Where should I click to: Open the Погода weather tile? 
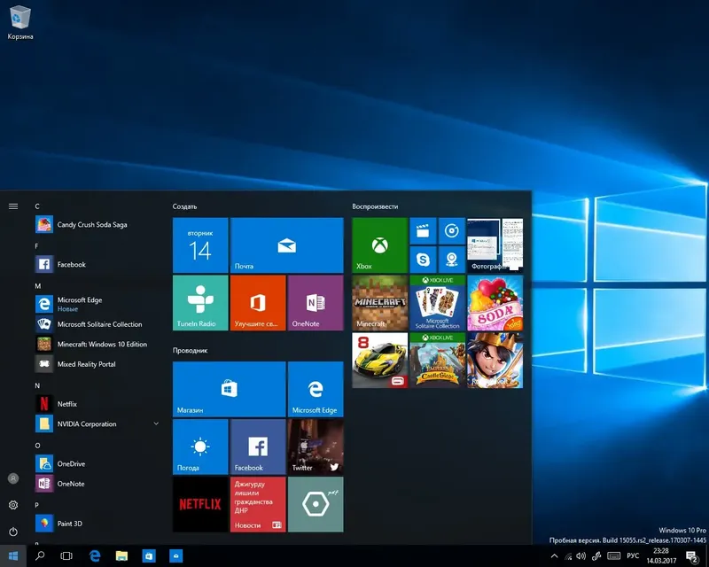[x=199, y=447]
